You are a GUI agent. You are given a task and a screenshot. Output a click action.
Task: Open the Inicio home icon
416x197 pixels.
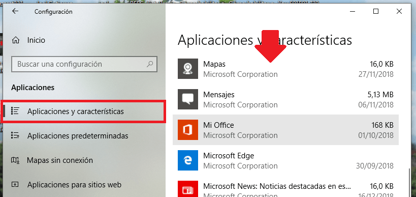(x=16, y=40)
